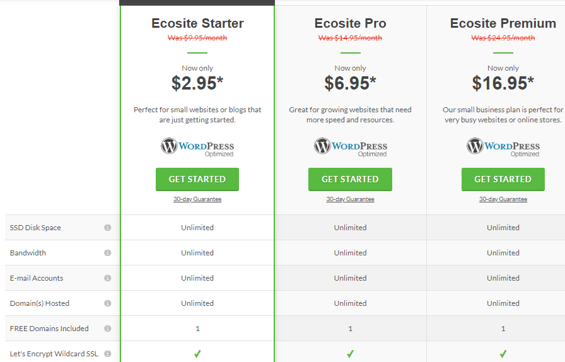
Task: Open 30-day Guarantee link under Premium
Action: click(503, 199)
